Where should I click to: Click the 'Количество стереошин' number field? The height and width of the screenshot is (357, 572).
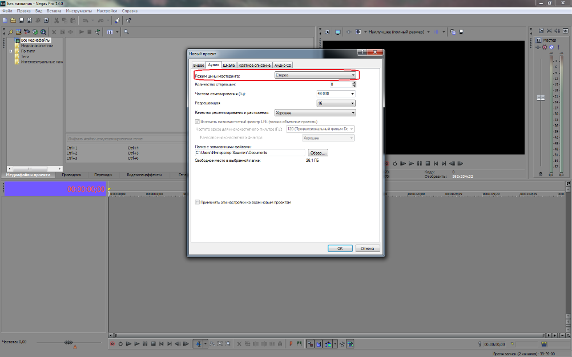[340, 84]
